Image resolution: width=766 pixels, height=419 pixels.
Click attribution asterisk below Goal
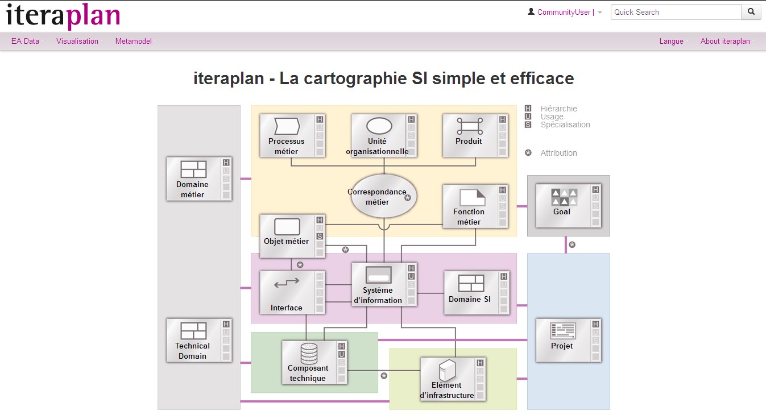[x=573, y=244]
